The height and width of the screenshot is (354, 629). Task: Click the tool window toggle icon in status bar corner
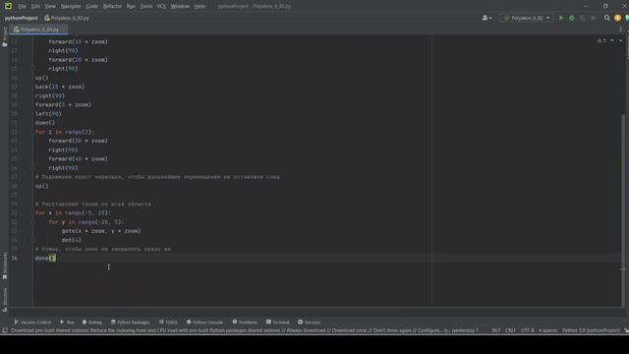coord(5,330)
